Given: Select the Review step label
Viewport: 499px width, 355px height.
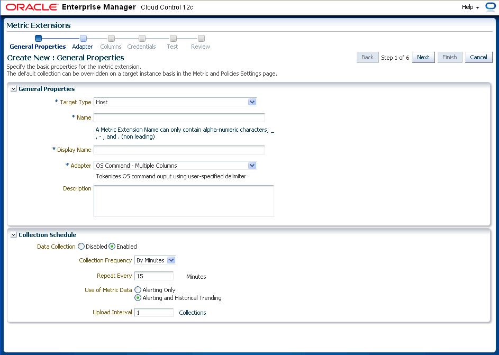Looking at the screenshot, I should point(201,47).
